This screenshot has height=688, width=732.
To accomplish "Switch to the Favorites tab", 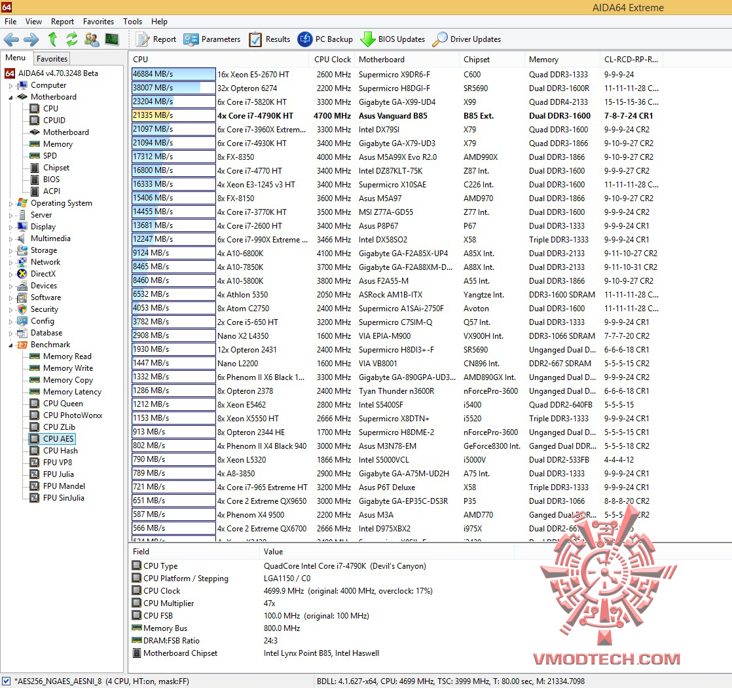I will 52,59.
